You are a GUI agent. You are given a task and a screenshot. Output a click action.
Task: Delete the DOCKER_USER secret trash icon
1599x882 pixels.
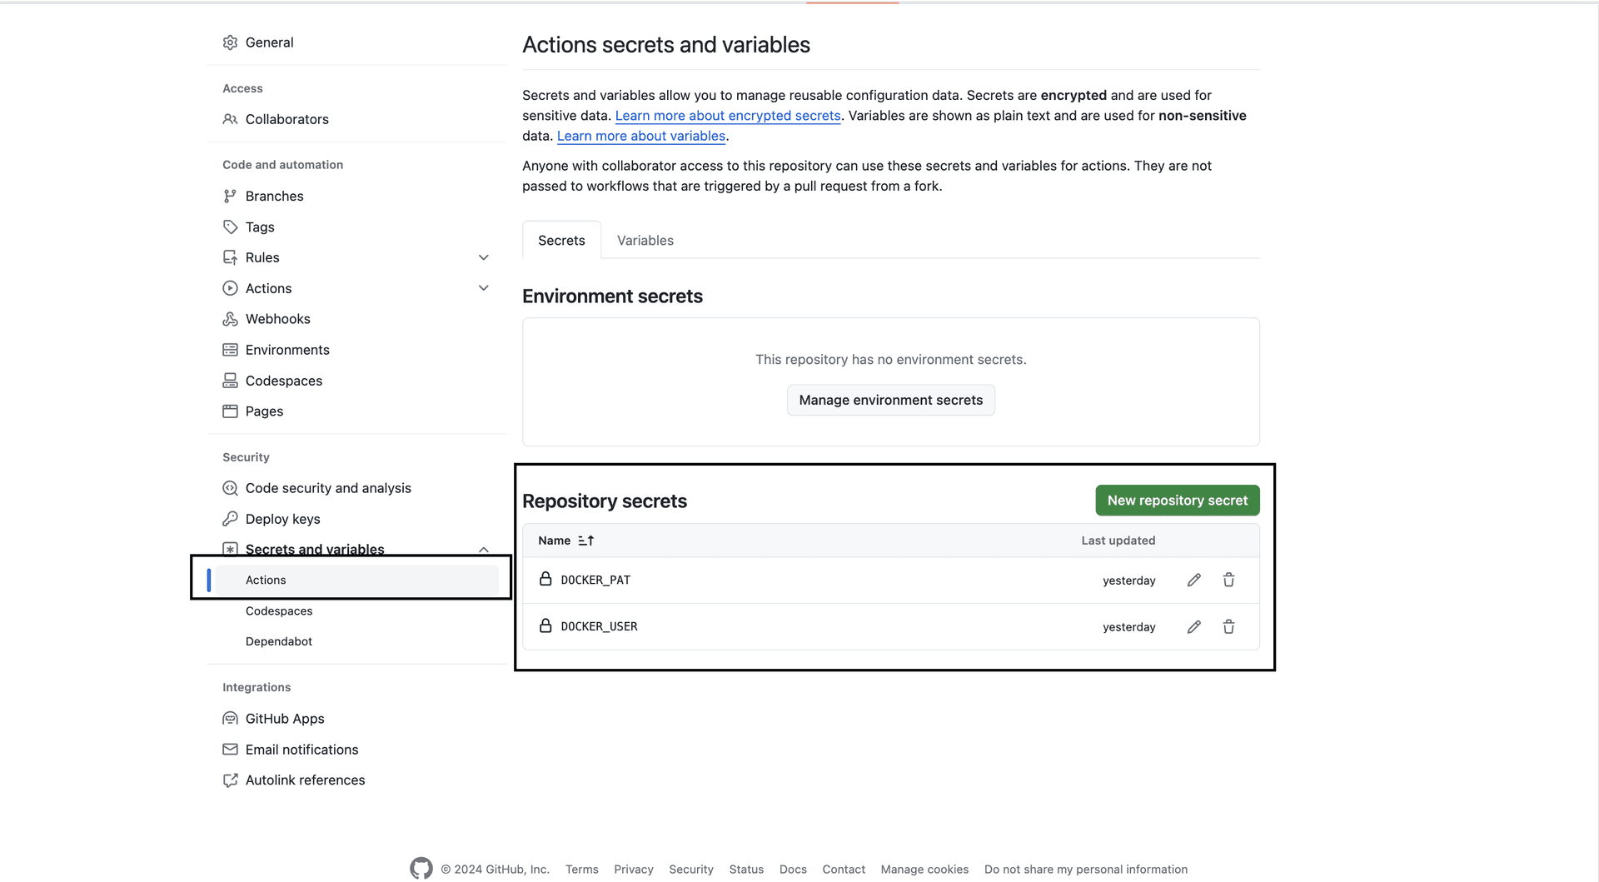(1228, 626)
